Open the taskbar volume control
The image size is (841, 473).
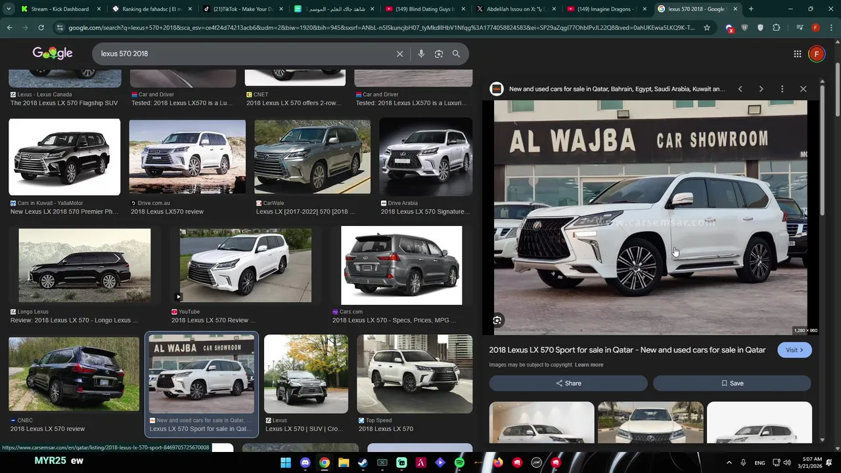click(x=788, y=462)
